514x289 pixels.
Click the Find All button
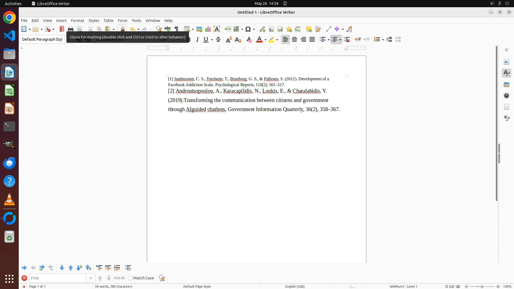click(x=119, y=278)
